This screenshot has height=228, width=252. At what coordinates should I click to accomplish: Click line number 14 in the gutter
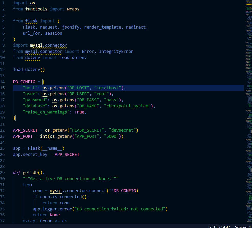pyautogui.click(x=2, y=82)
